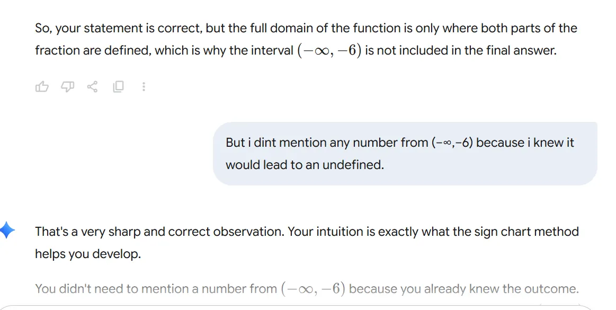Image resolution: width=616 pixels, height=310 pixels.
Task: Click the thumbs down bad response icon
Action: click(67, 86)
